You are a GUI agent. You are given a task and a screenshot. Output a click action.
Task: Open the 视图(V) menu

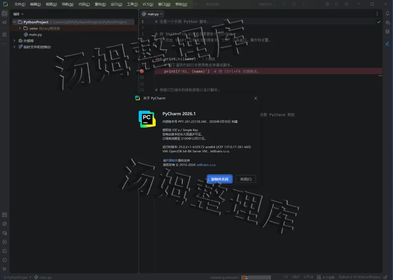[x=51, y=4]
